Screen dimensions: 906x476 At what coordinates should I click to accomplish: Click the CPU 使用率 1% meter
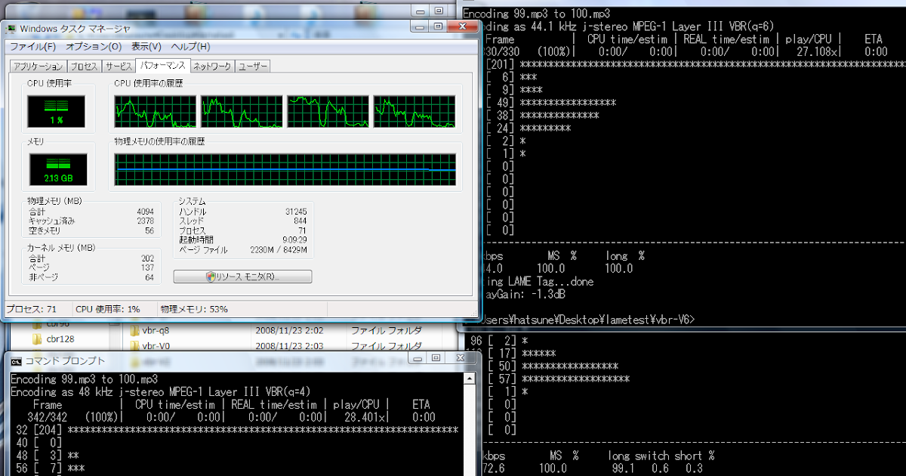[57, 111]
